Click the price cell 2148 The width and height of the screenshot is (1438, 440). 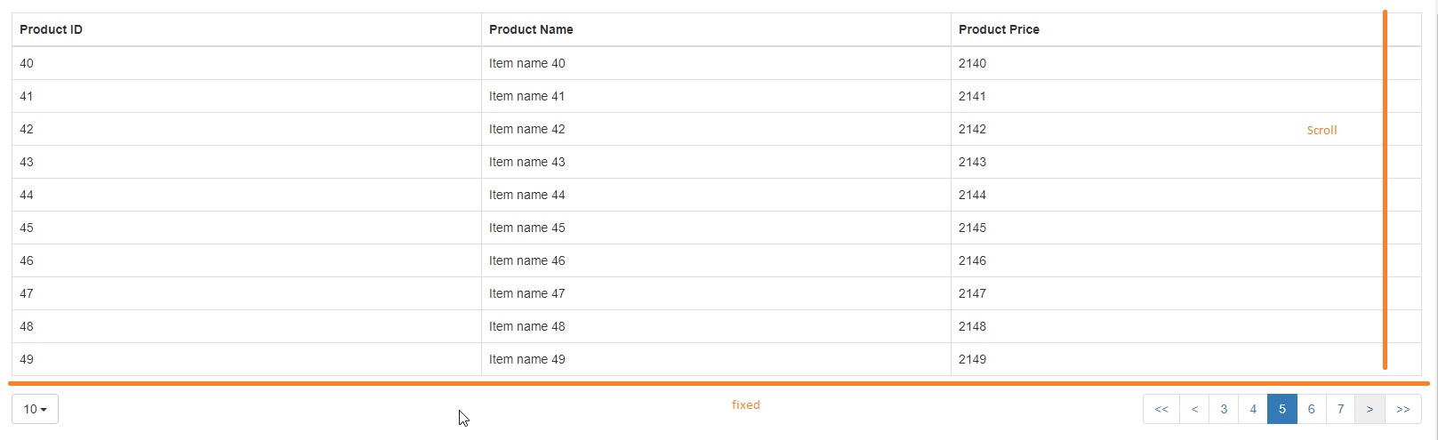1185,326
